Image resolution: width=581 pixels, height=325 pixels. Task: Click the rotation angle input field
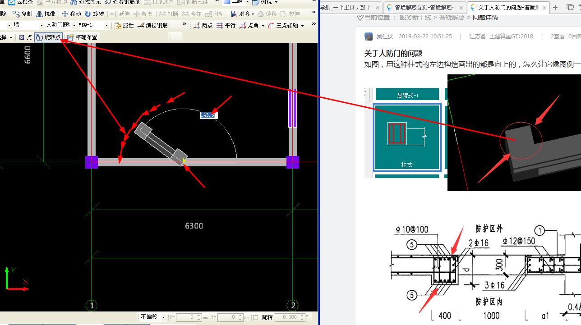tap(290, 317)
